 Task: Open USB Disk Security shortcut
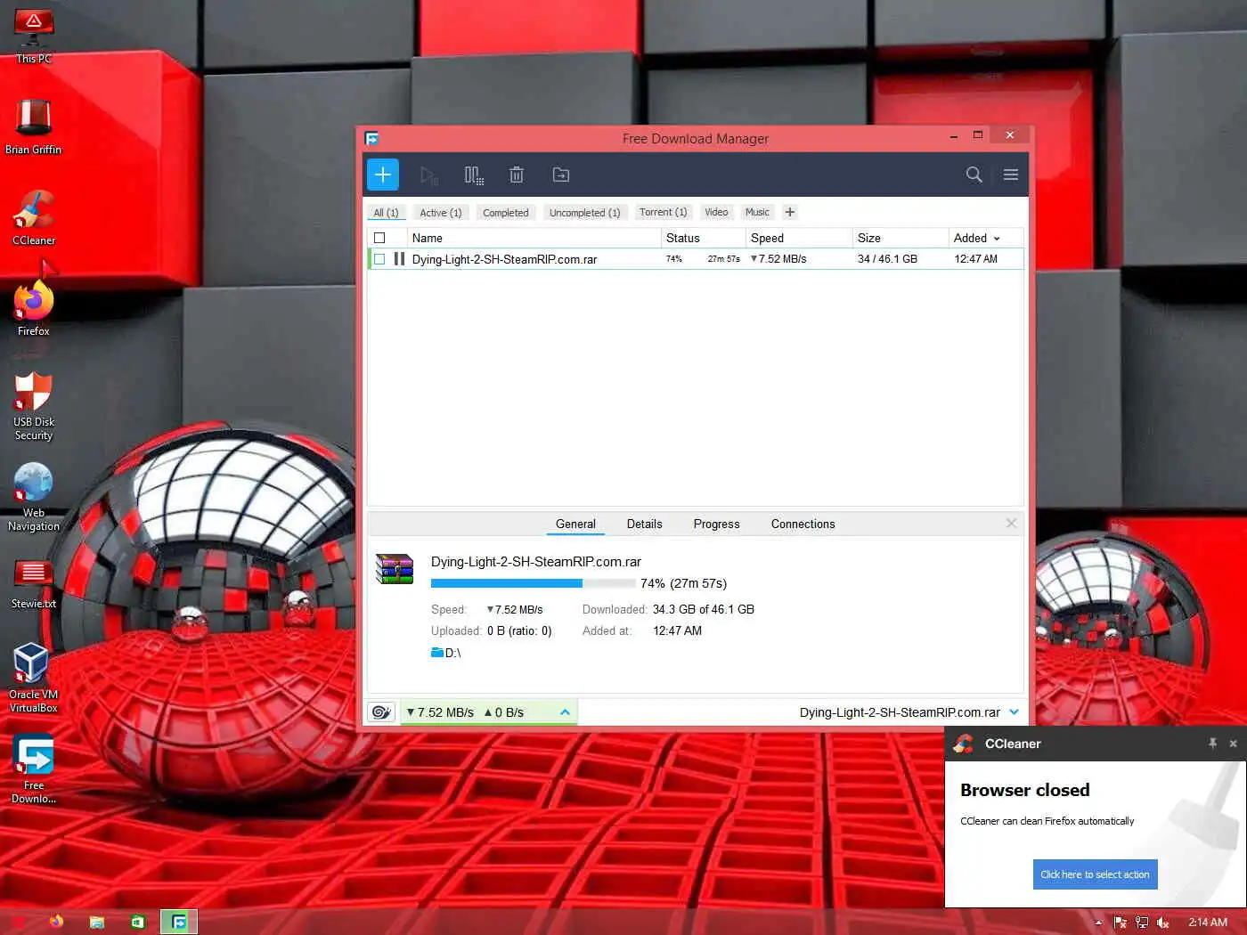click(34, 405)
